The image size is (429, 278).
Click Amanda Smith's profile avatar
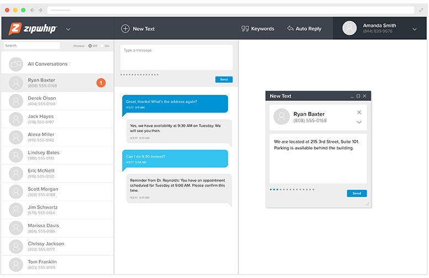[349, 28]
